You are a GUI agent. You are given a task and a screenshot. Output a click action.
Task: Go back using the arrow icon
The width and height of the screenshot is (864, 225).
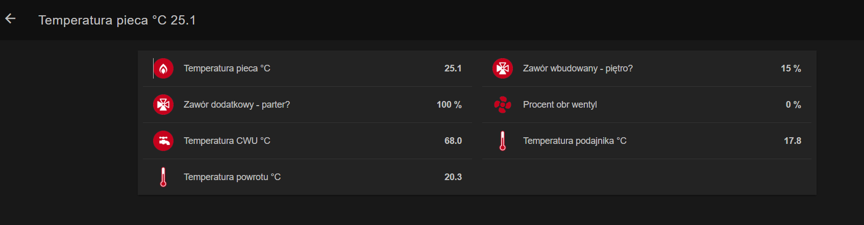pyautogui.click(x=10, y=19)
